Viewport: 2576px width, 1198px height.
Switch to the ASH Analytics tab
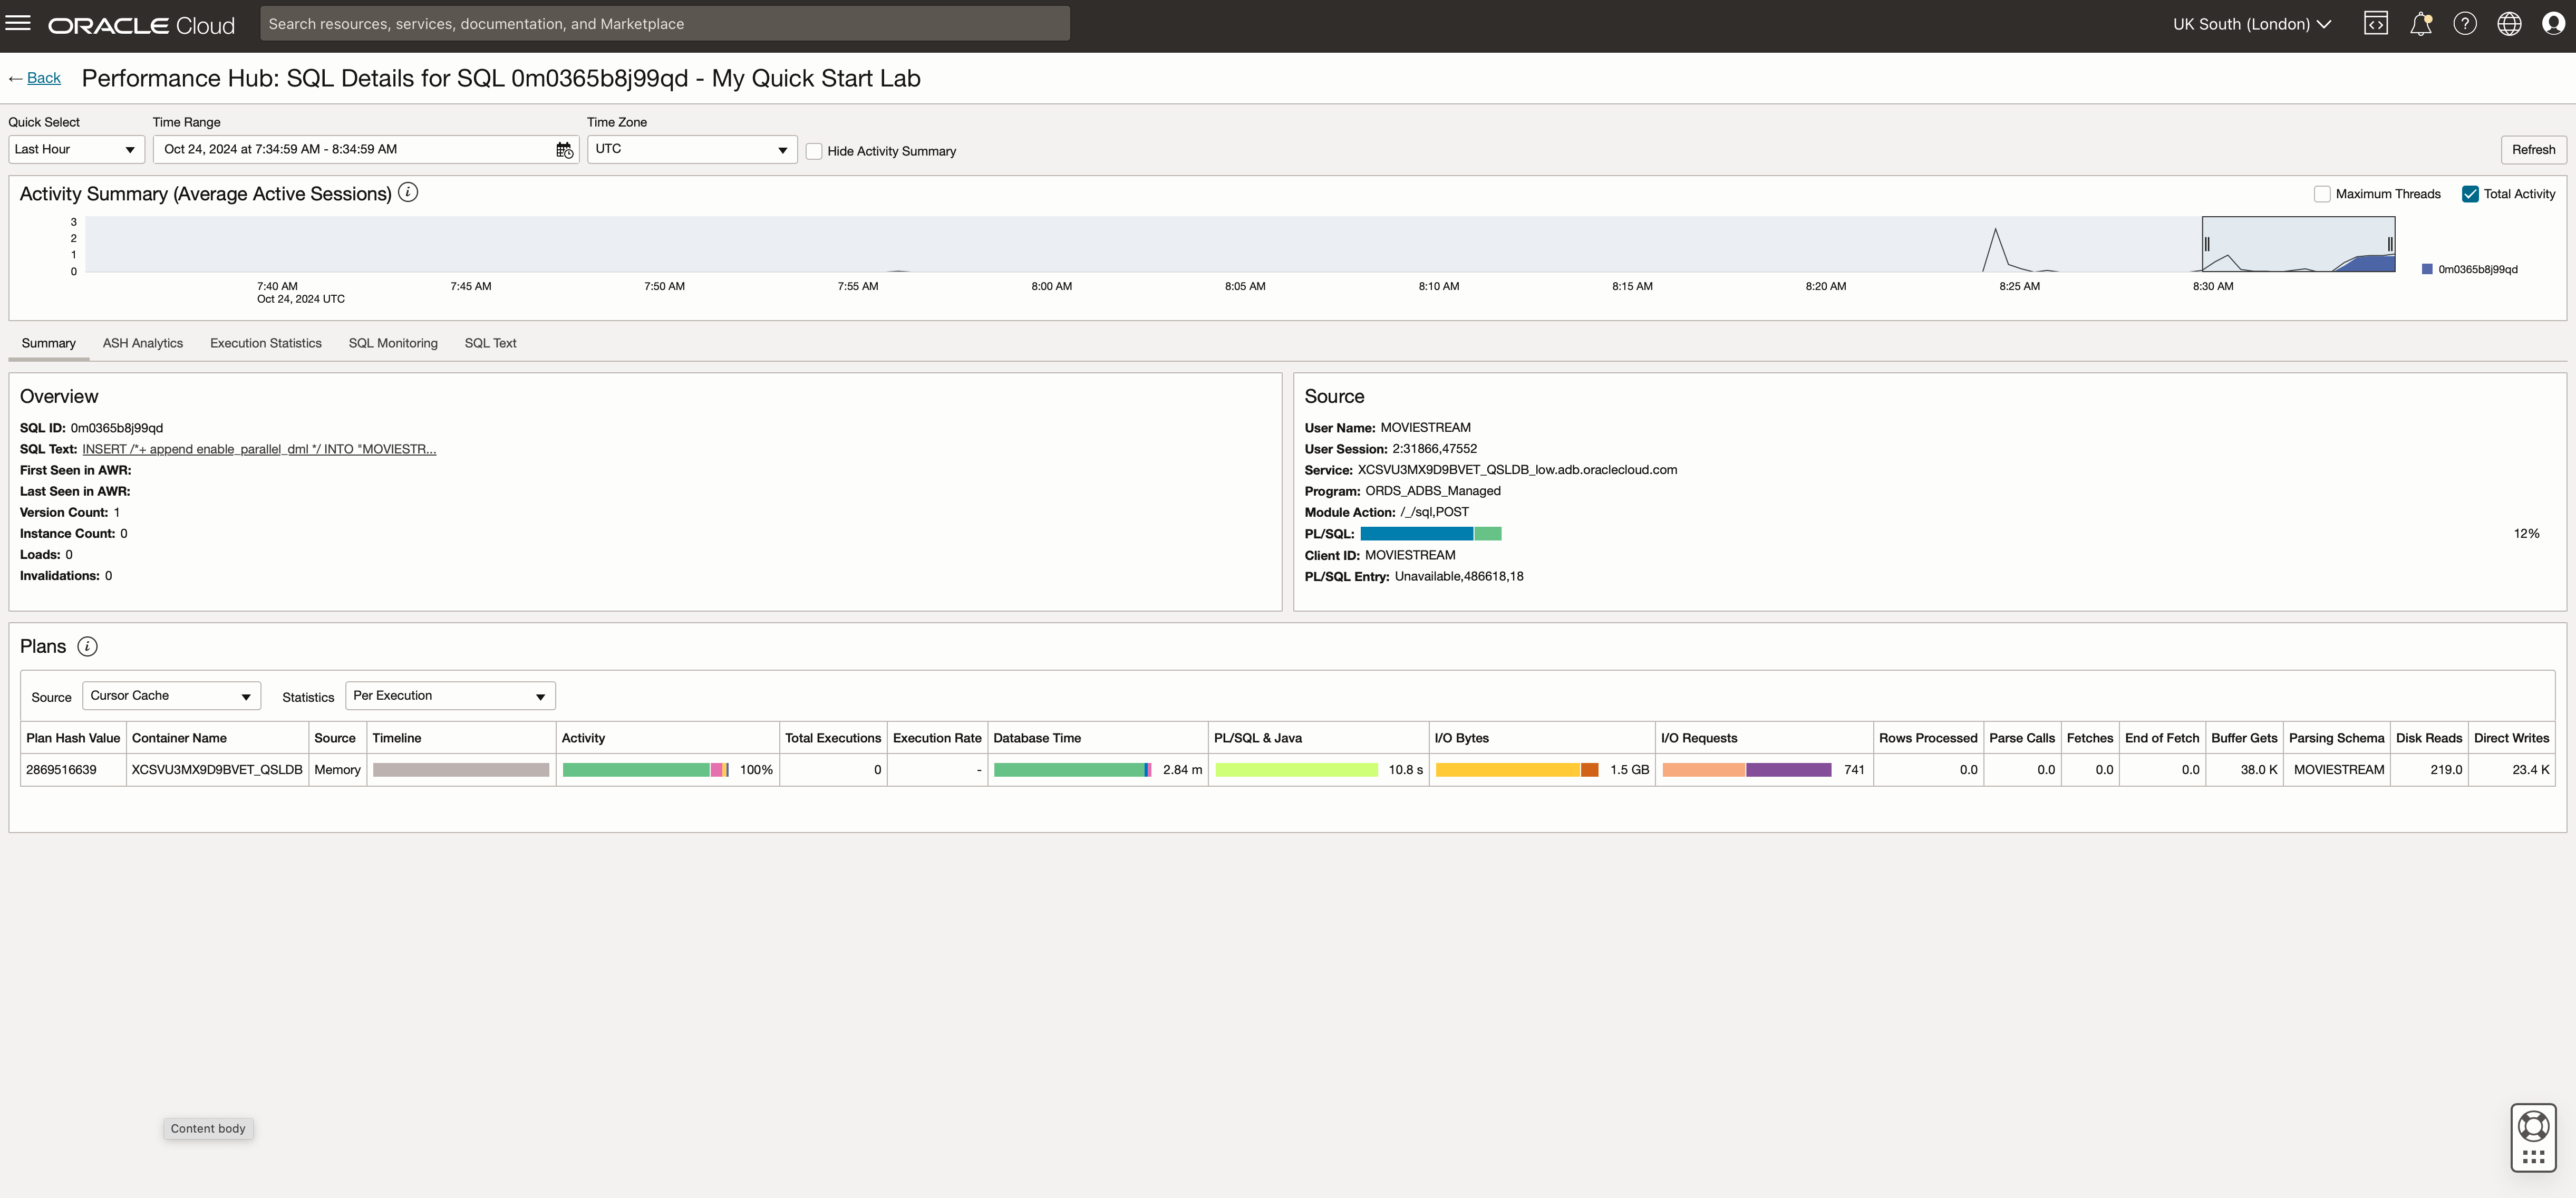pos(143,343)
